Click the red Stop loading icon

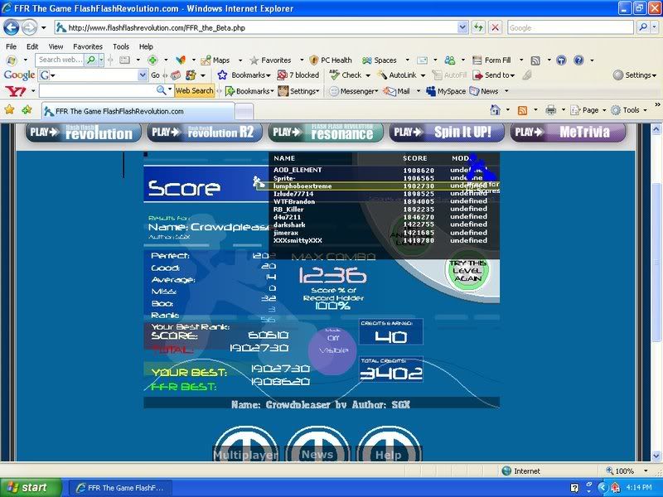coord(495,27)
